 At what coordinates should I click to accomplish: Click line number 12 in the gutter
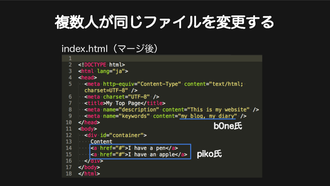coord(69,135)
